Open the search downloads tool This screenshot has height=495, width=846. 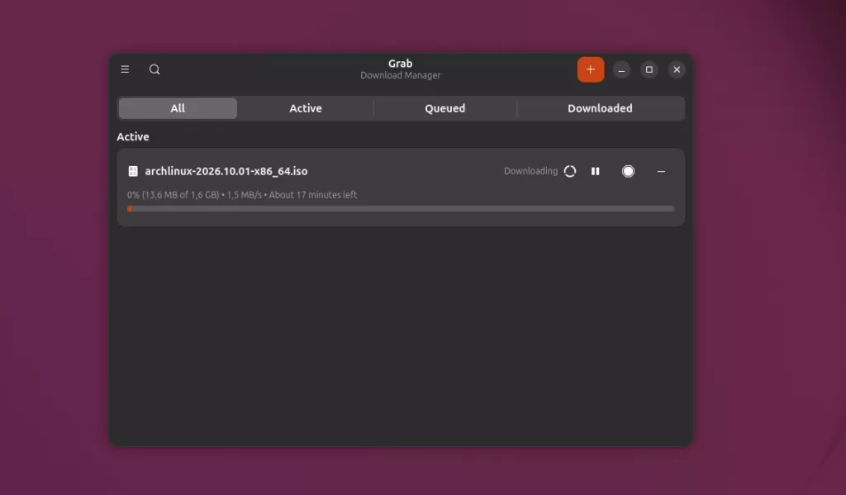(x=154, y=69)
